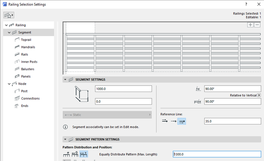The image size is (264, 161).
Task: Edit the slant angle field next to the α icon
Action: click(233, 89)
